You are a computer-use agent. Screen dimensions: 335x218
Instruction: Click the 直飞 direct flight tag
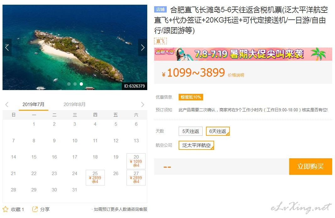click(x=160, y=41)
